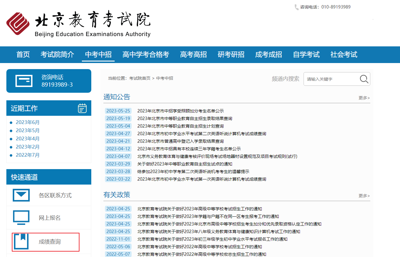Expand the 更多 link for 有关政策
This screenshot has height=257, width=400.
point(364,196)
